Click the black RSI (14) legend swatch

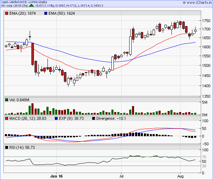[7, 147]
